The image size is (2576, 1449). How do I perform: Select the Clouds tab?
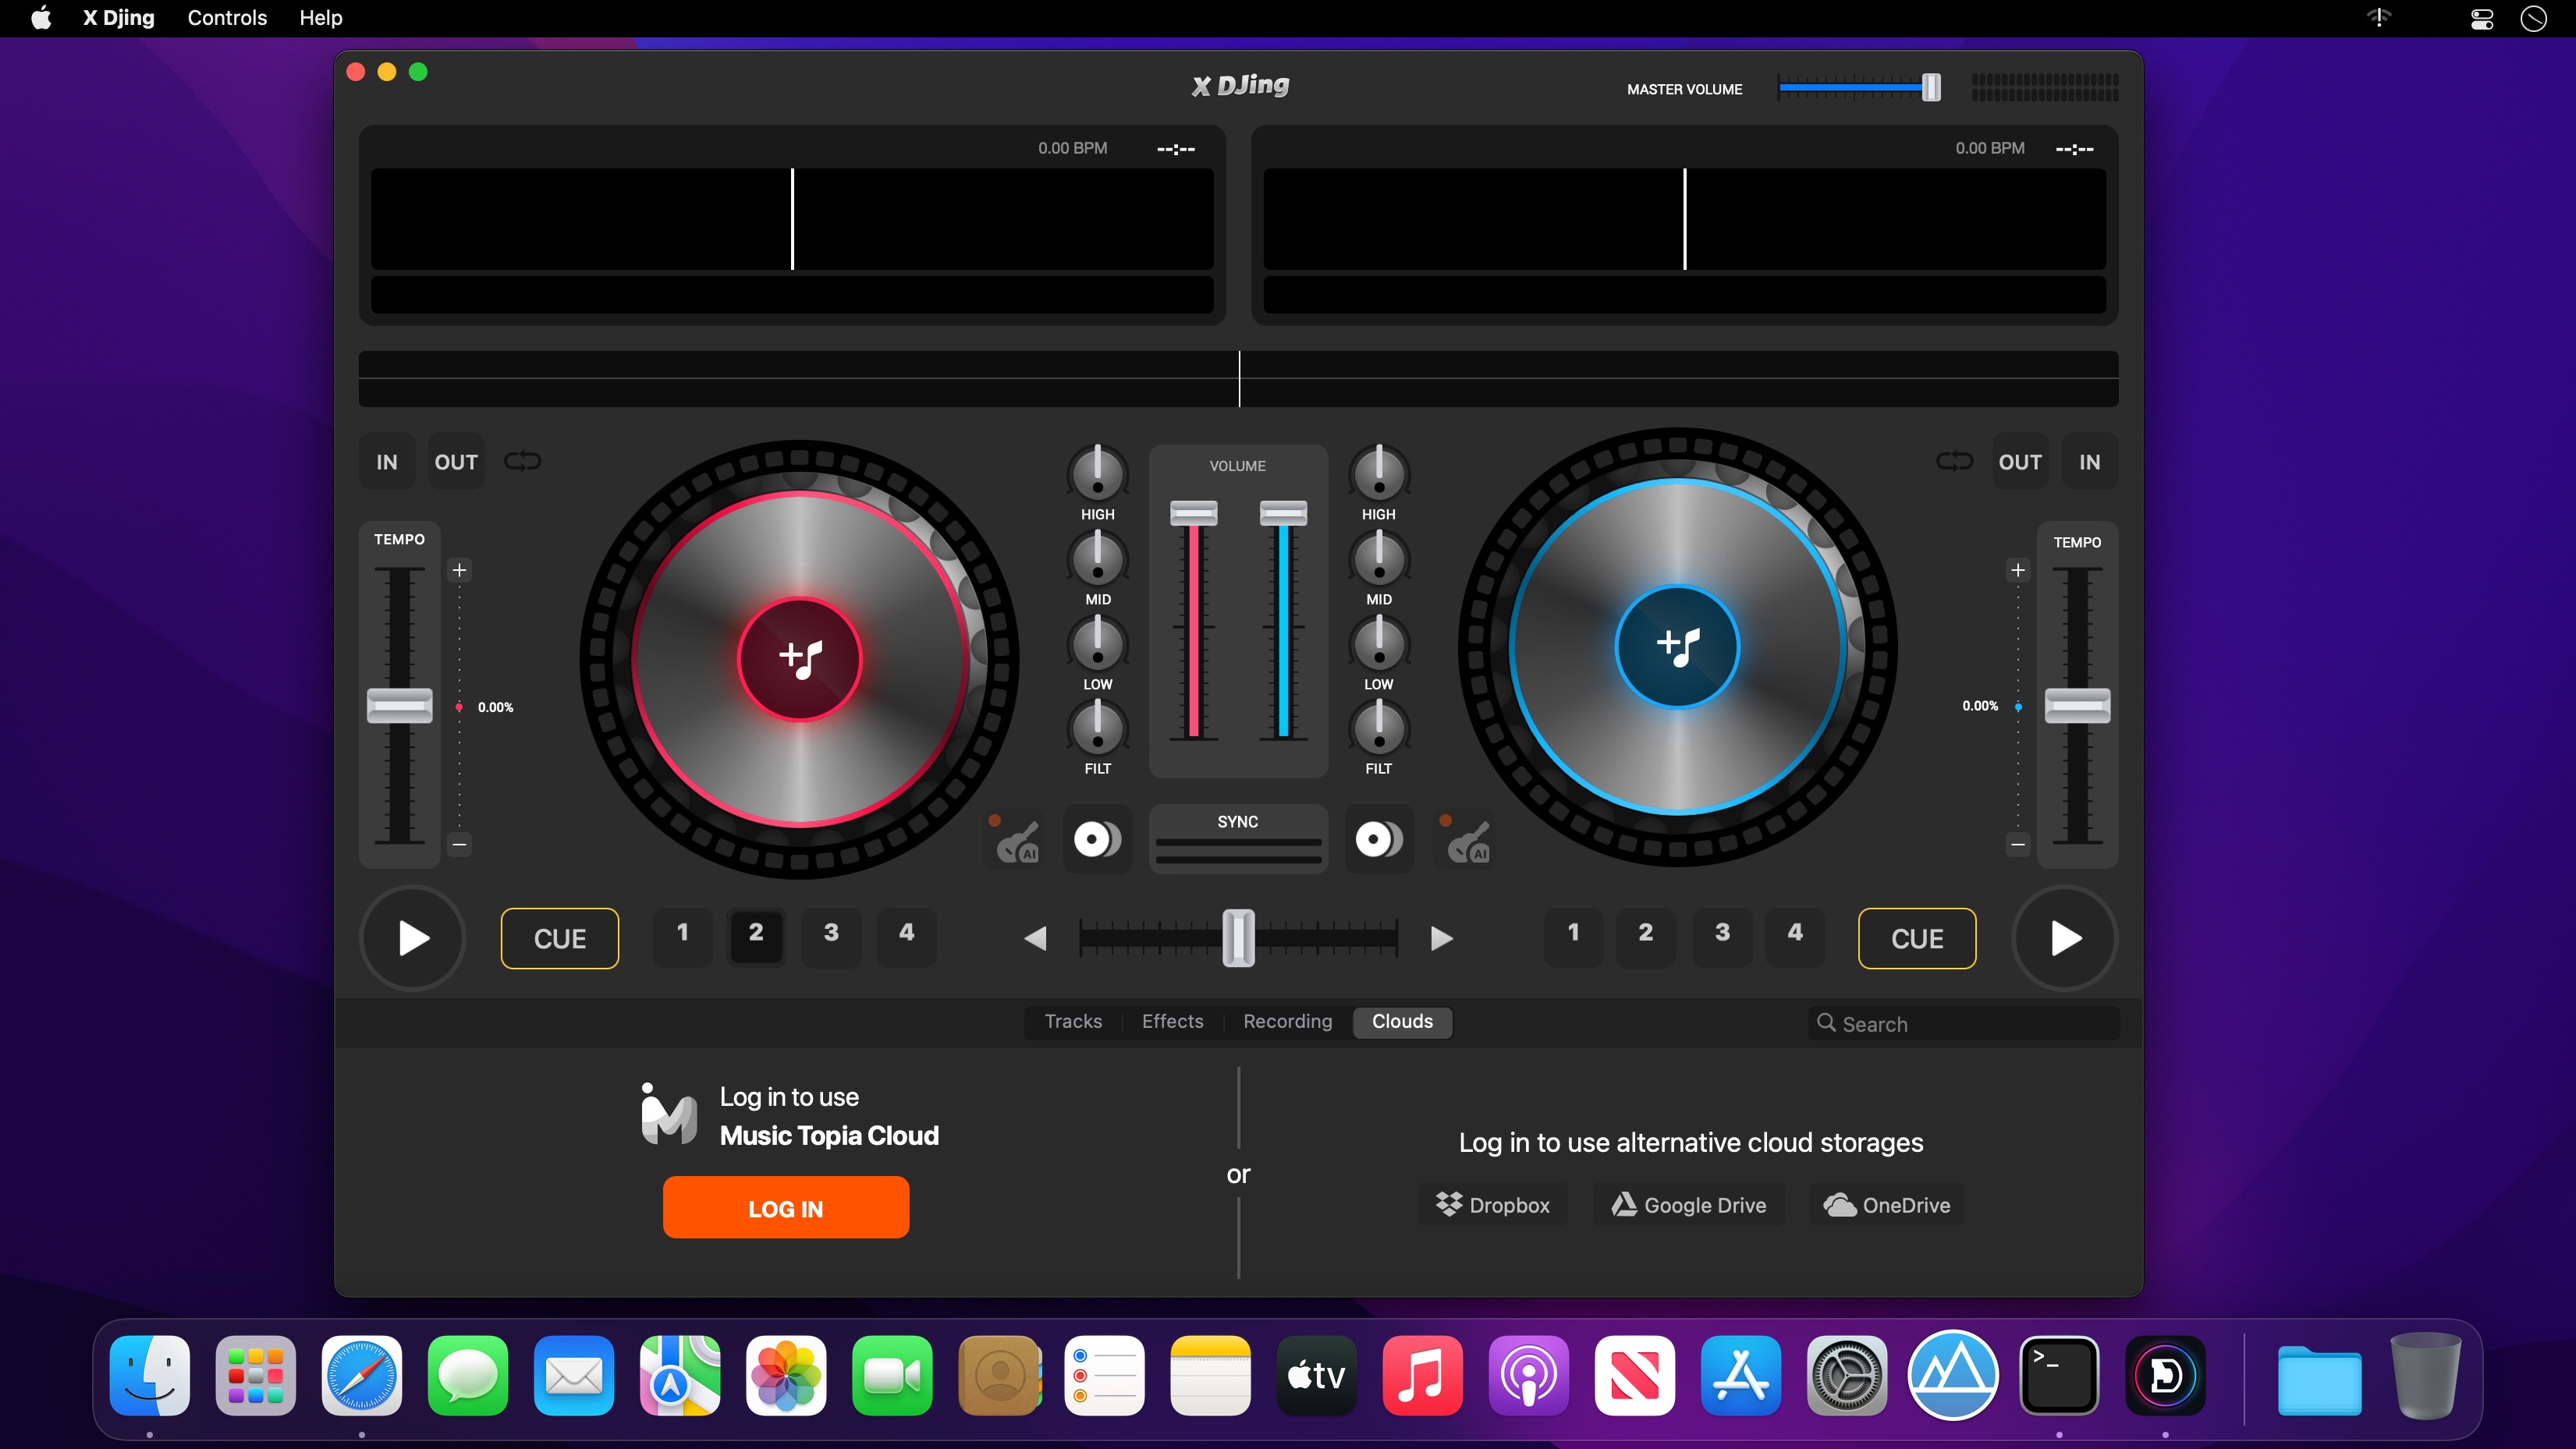click(1402, 1022)
